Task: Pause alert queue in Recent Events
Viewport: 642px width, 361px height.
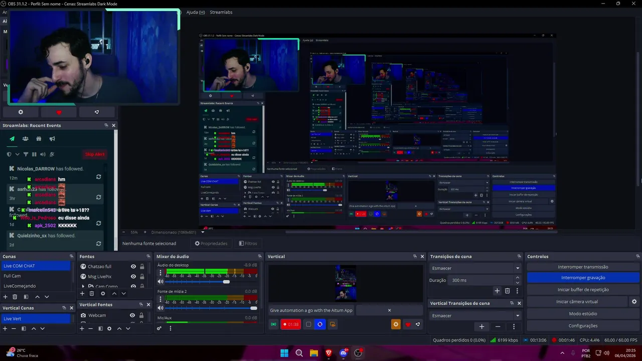Action: pos(34,154)
